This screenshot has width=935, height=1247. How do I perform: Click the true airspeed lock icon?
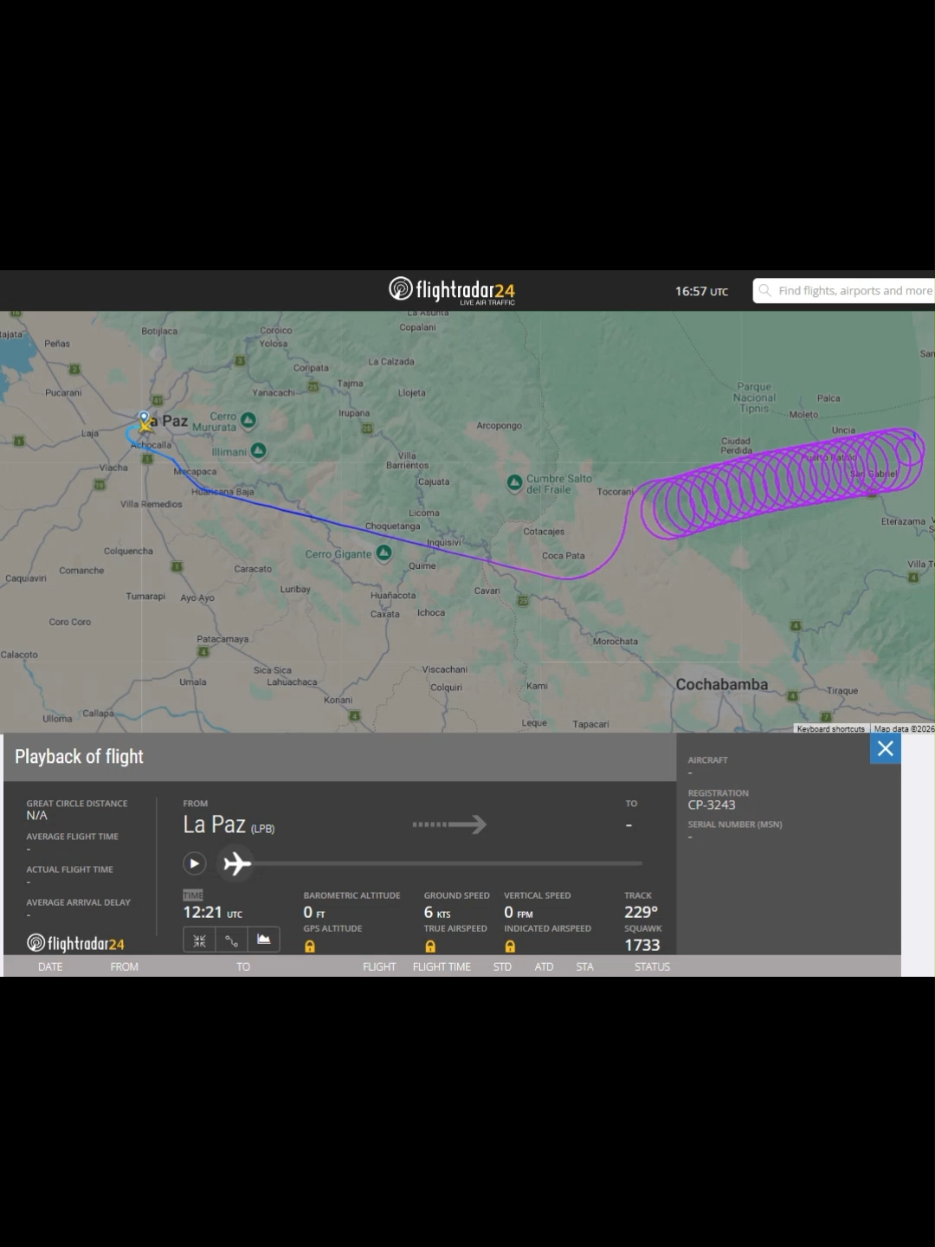[x=430, y=947]
